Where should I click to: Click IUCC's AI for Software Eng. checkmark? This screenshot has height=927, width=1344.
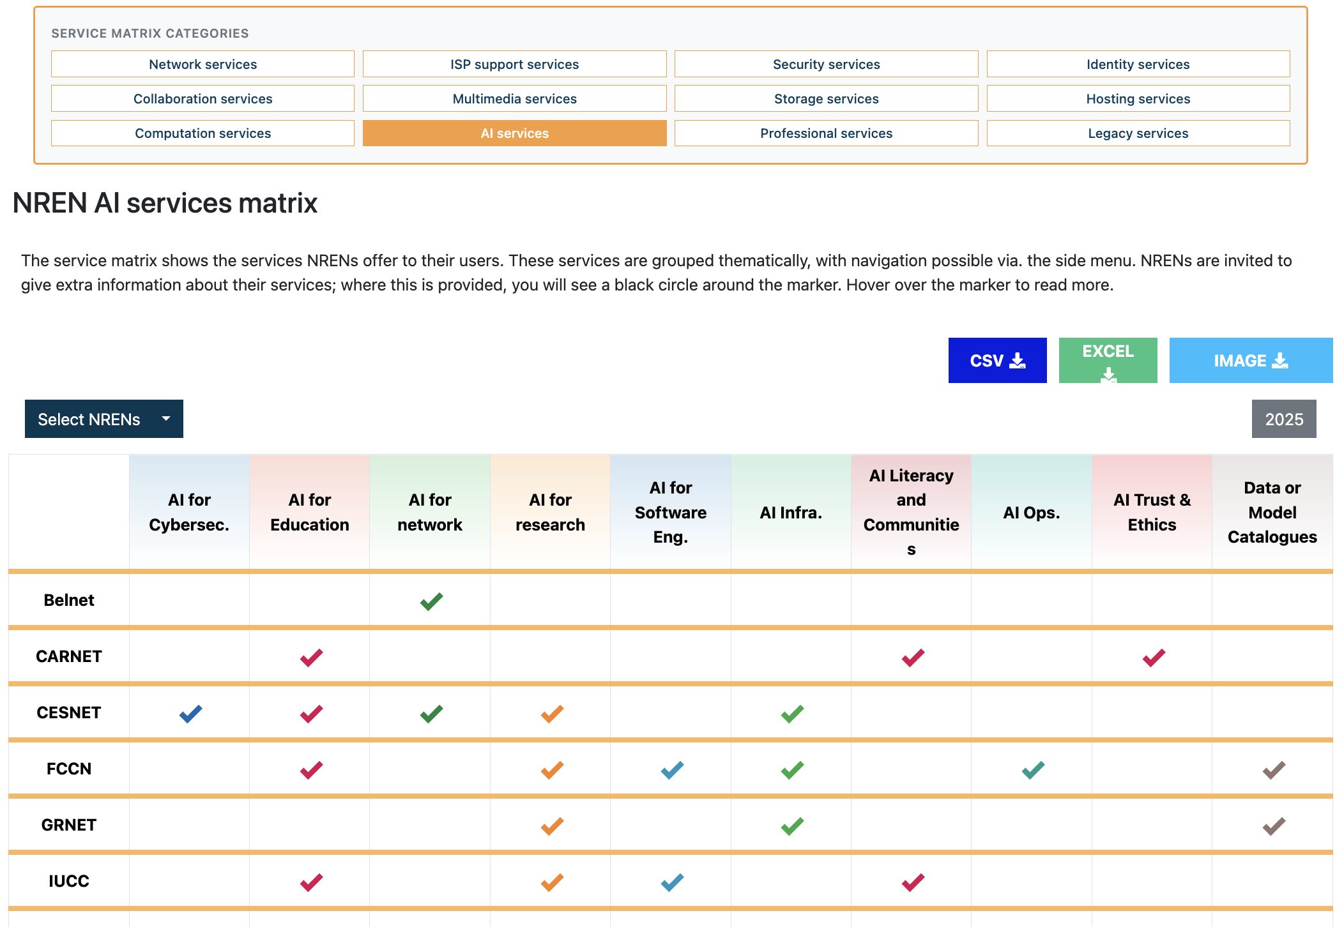pyautogui.click(x=672, y=882)
